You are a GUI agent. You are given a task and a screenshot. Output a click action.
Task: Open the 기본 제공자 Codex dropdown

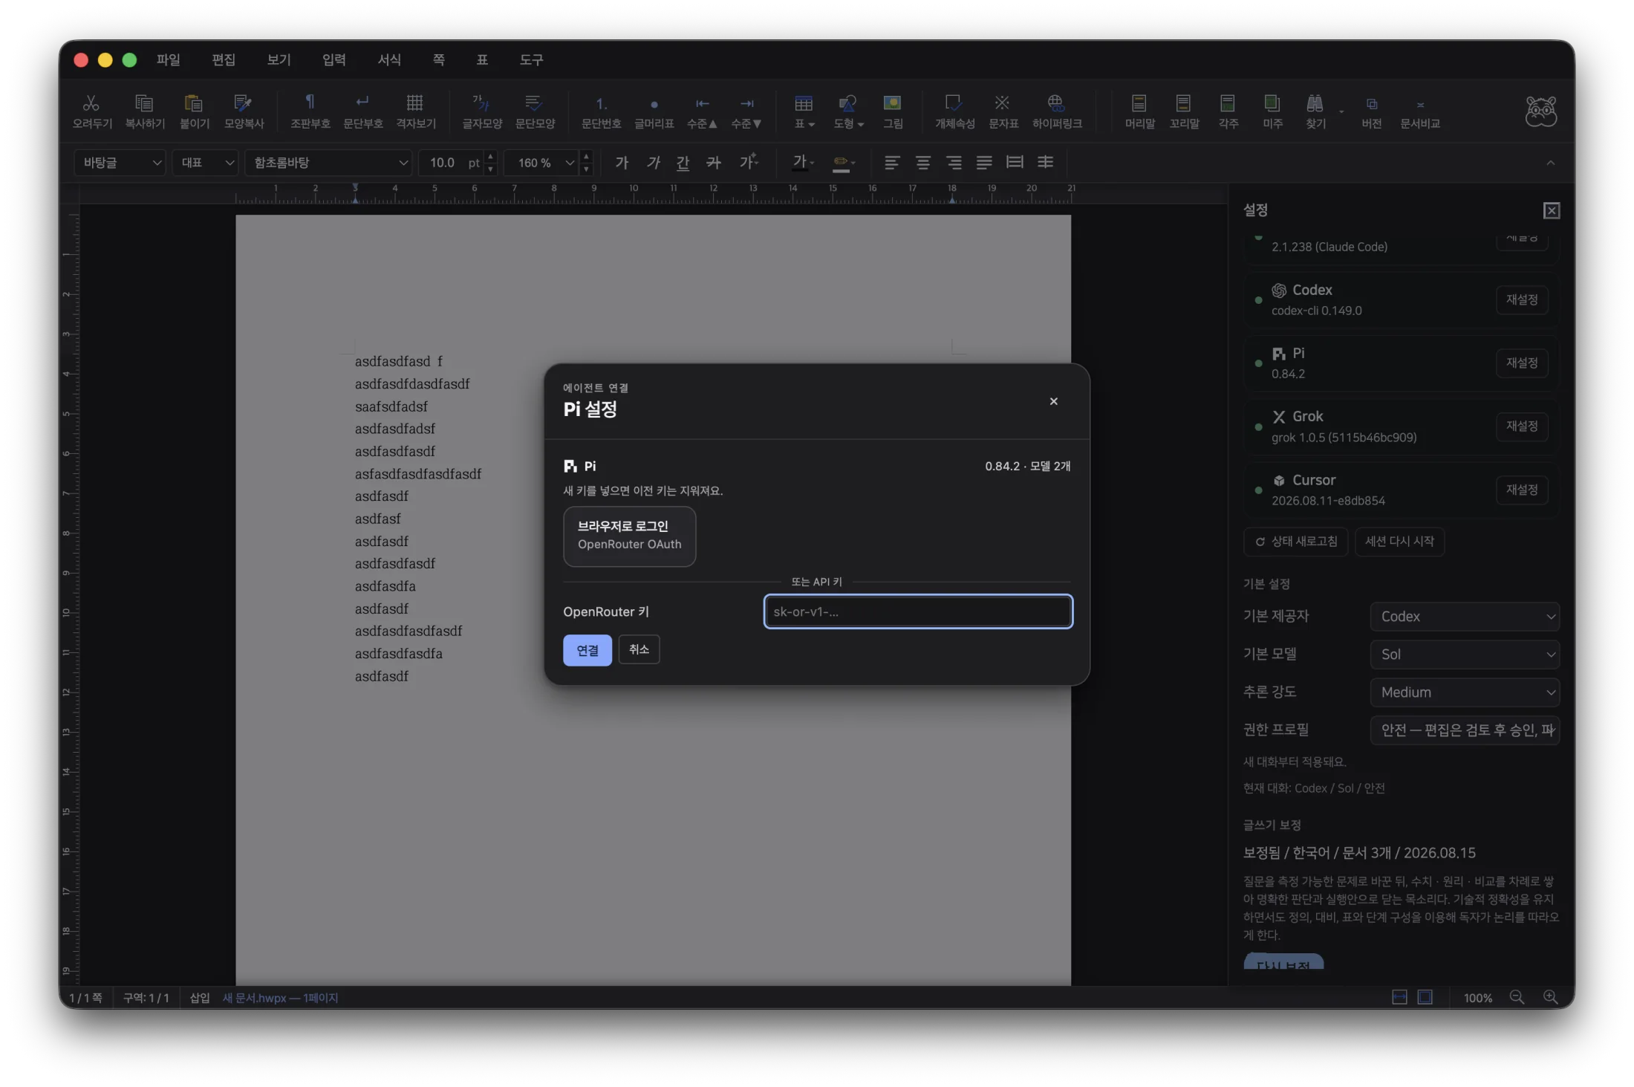click(x=1465, y=616)
